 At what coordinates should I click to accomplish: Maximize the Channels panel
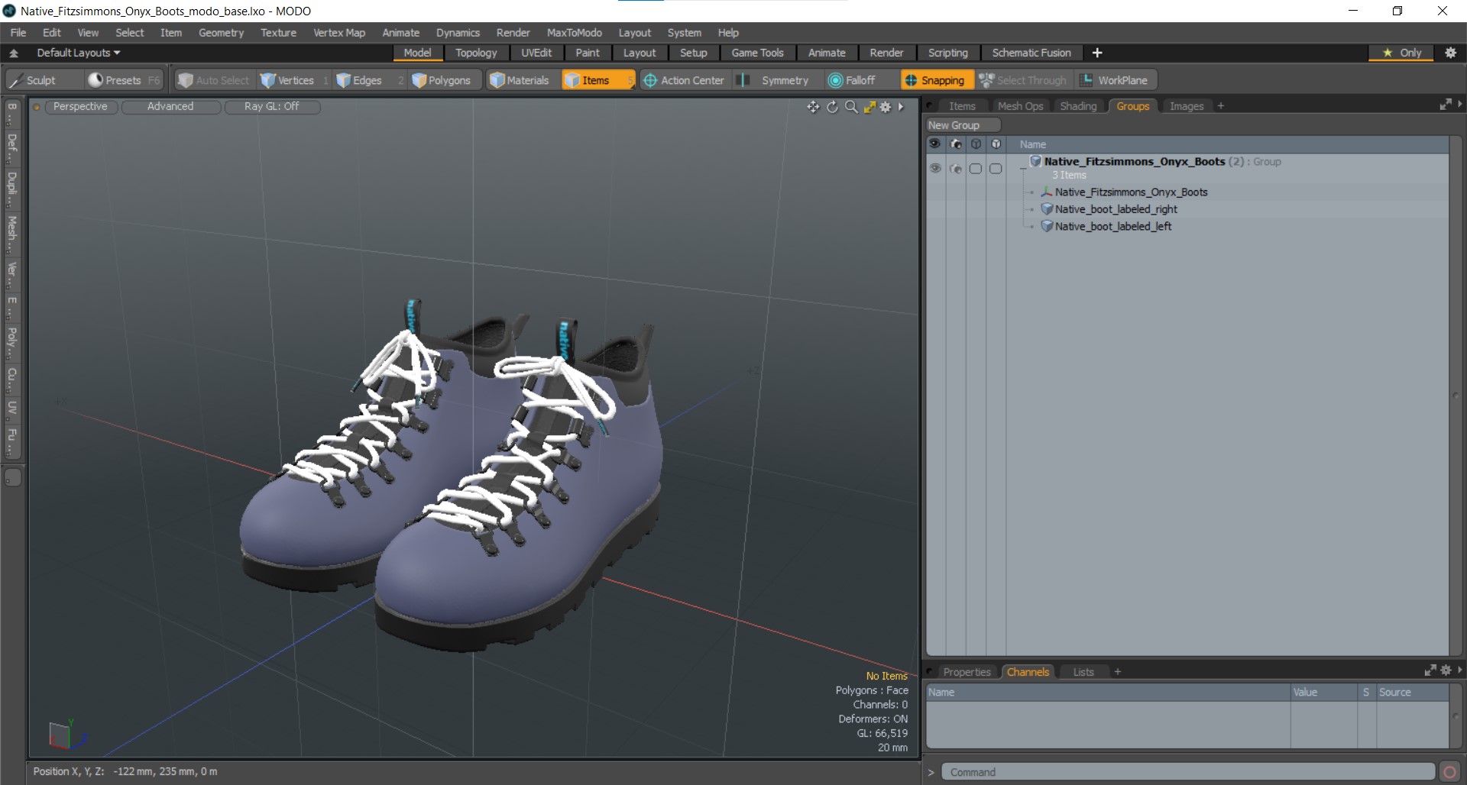(1430, 670)
